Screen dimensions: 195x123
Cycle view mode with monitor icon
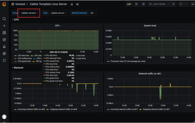pyautogui.click(x=193, y=4)
